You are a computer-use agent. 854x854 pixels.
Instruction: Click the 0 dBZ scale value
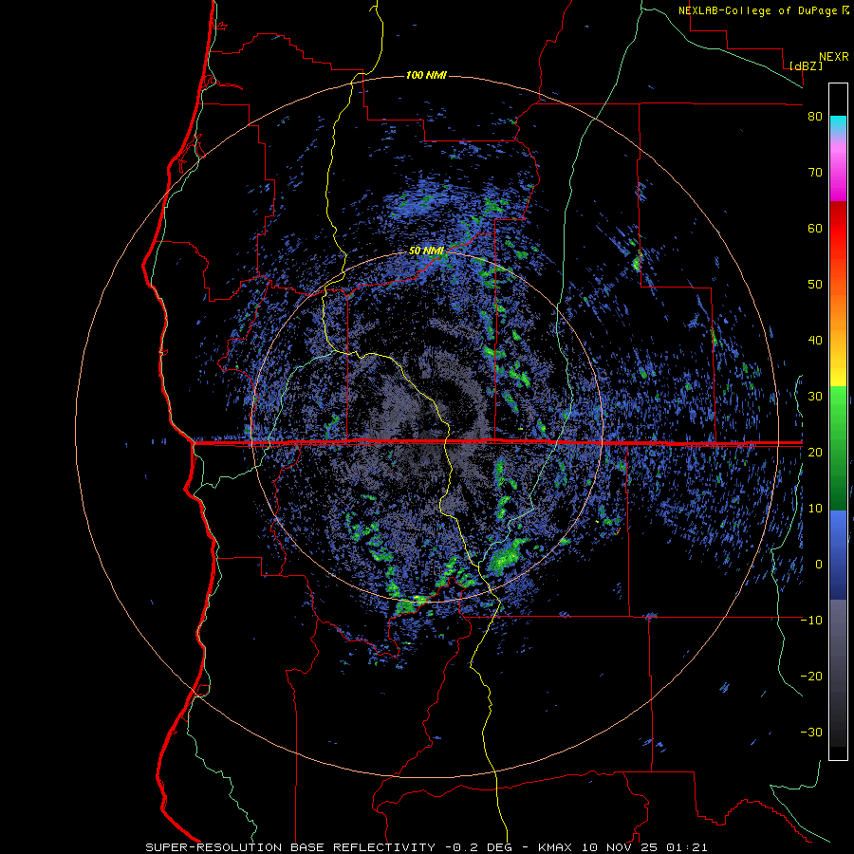(819, 565)
